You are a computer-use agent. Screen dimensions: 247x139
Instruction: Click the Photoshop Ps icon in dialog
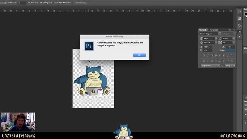coord(89,46)
